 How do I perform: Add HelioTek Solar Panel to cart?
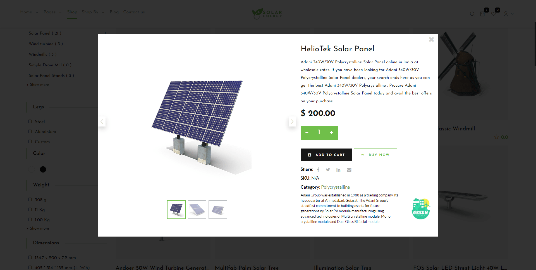pyautogui.click(x=326, y=155)
